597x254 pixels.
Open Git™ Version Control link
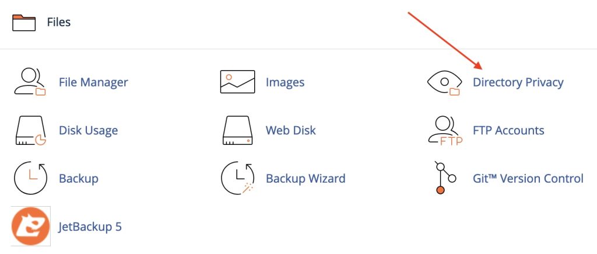point(528,179)
